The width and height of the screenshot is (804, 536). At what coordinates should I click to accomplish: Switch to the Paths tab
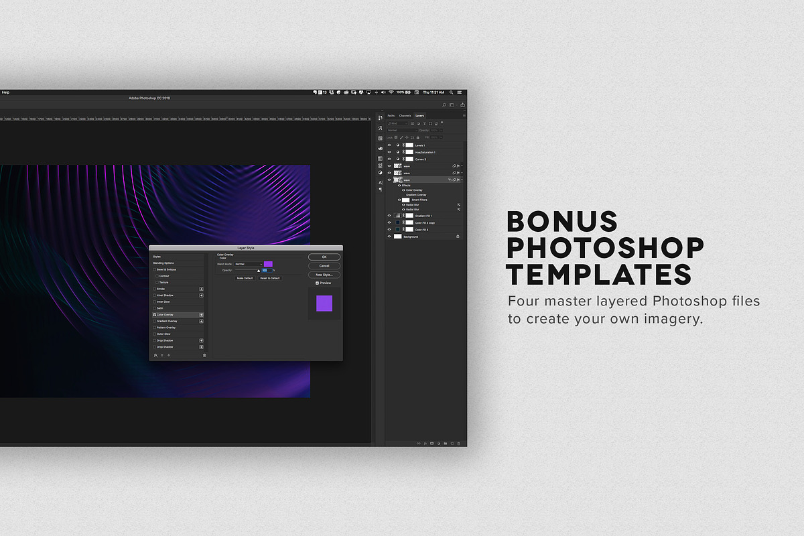[391, 115]
